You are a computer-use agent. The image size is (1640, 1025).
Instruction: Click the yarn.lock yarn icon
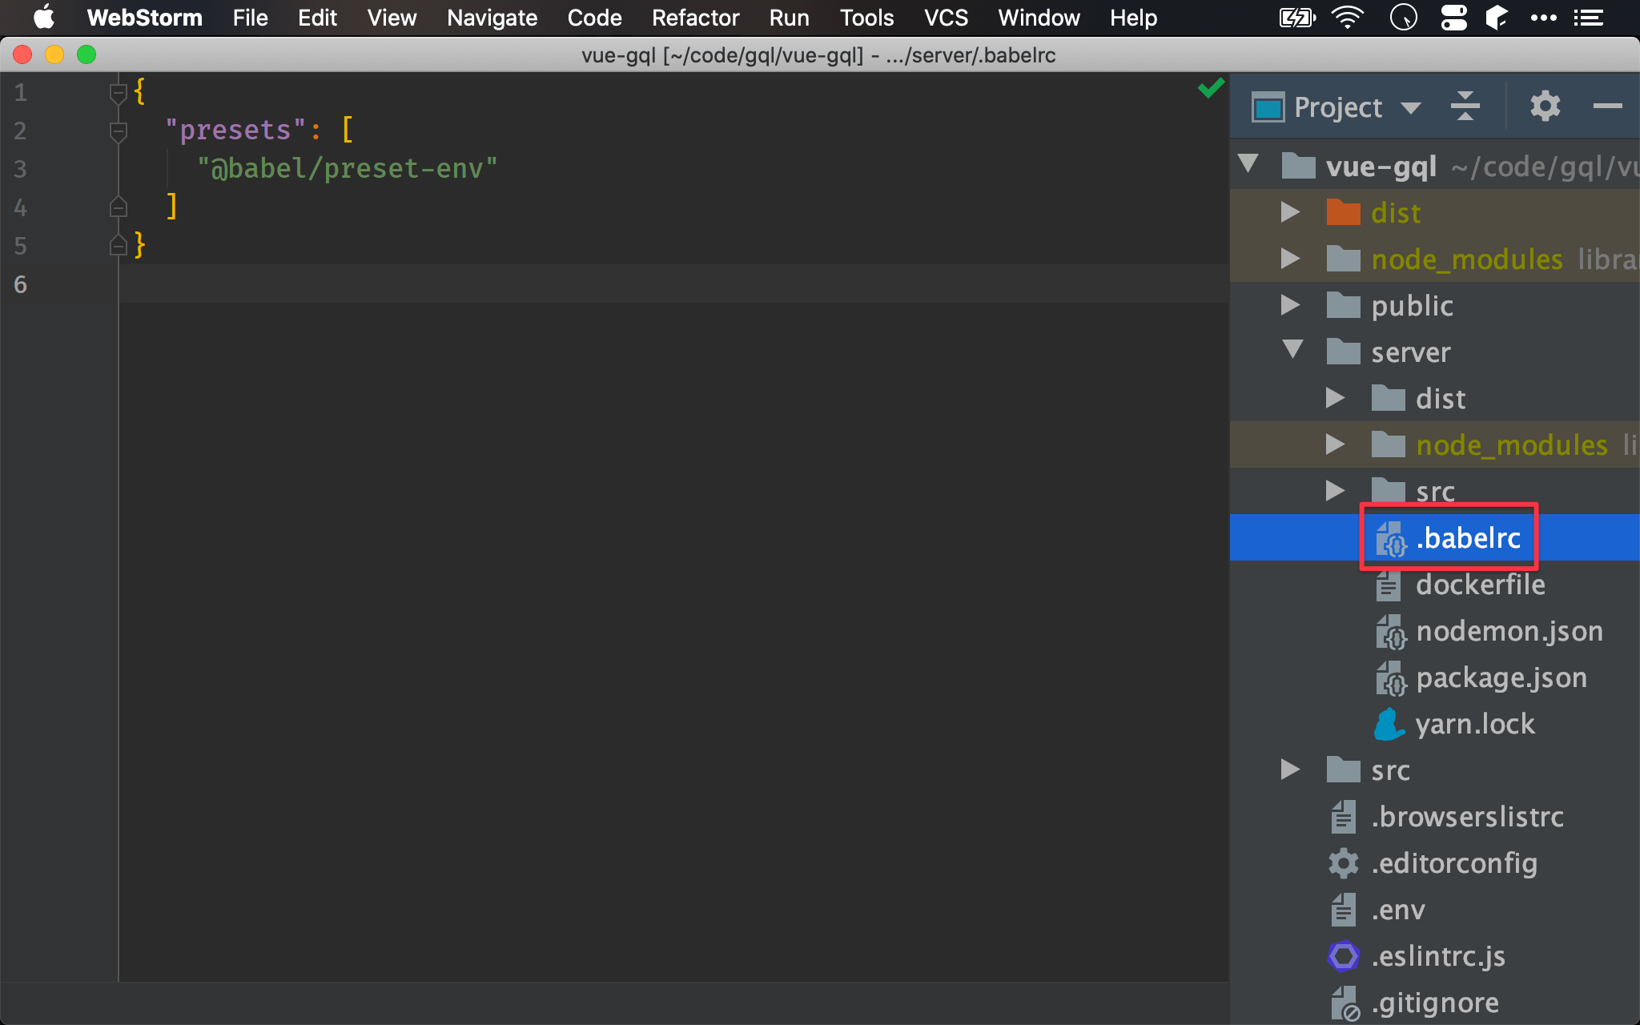[x=1389, y=724]
